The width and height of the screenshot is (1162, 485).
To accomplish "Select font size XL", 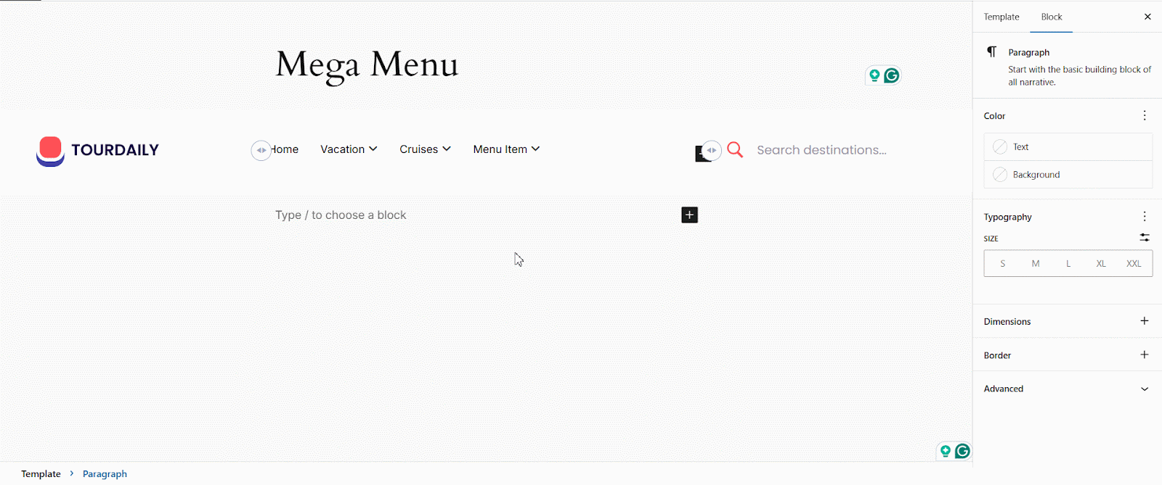I will coord(1101,264).
